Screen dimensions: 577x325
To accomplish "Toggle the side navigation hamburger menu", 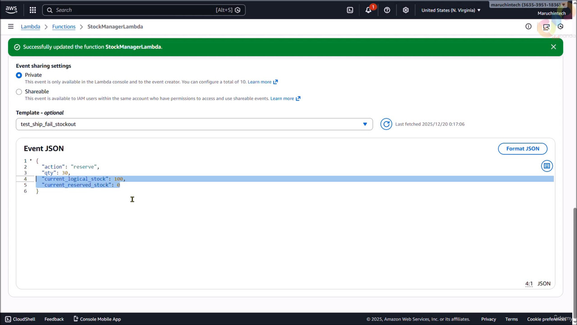I will [x=11, y=27].
